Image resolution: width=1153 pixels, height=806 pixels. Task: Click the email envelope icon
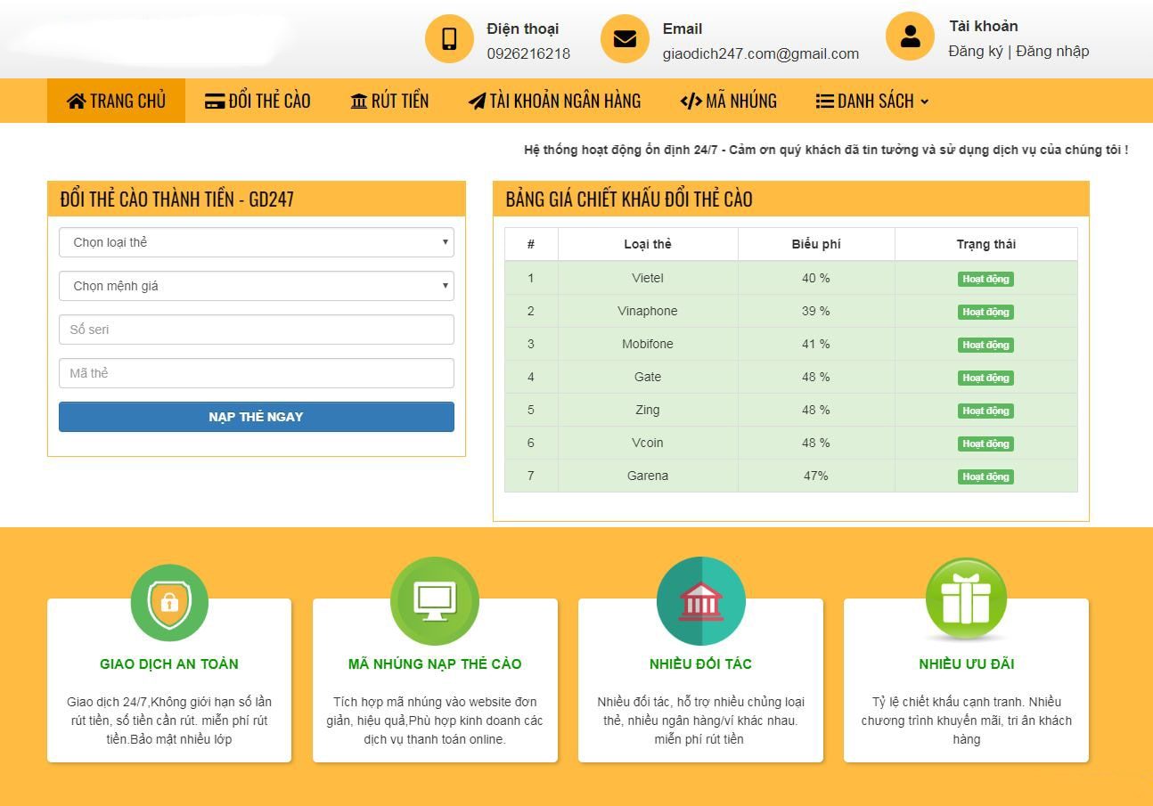click(x=624, y=38)
